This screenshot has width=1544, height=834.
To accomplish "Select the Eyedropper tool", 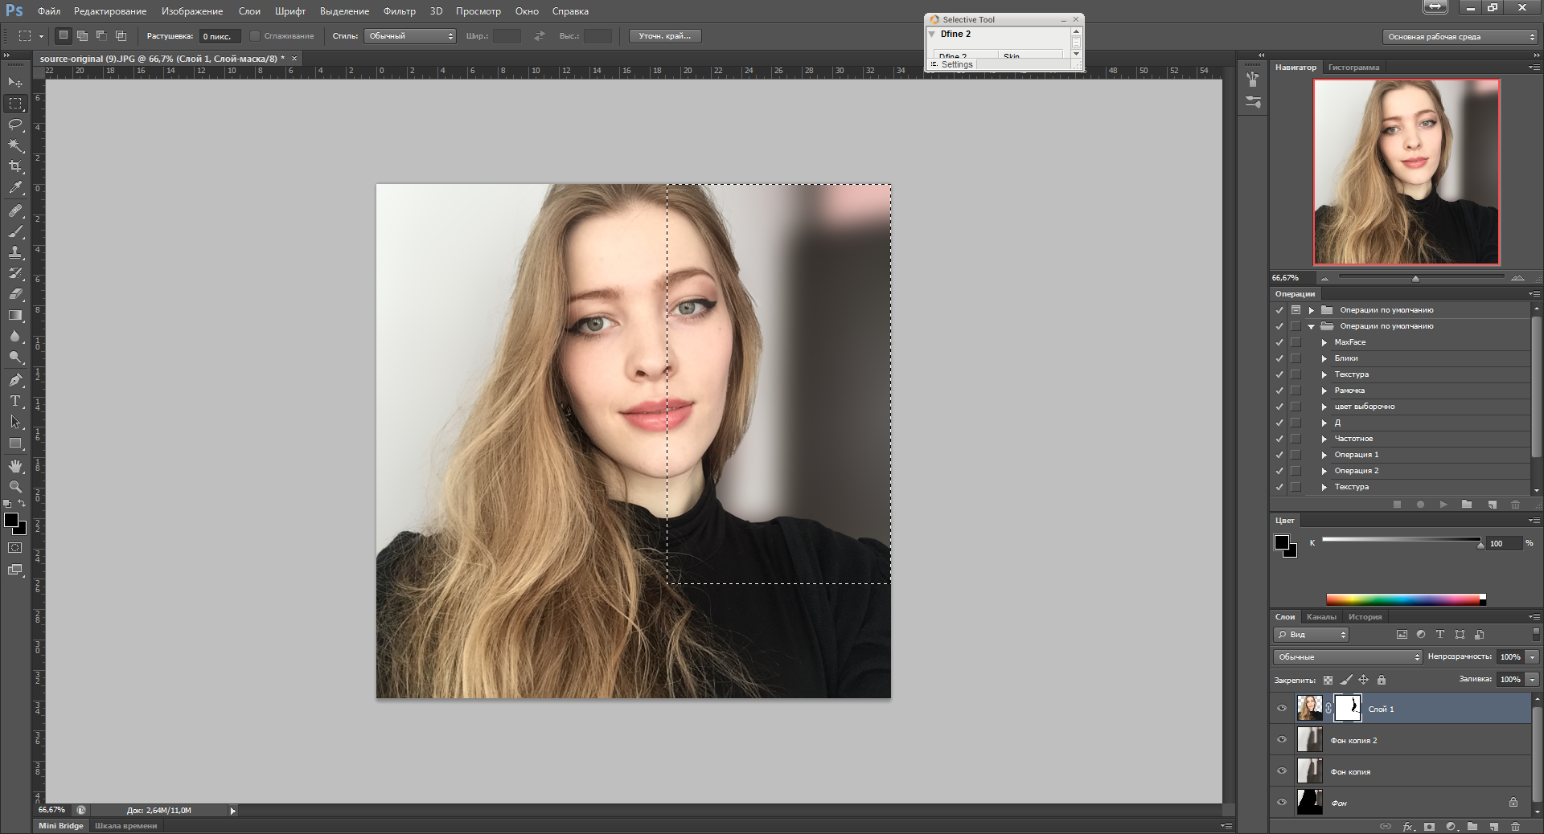I will point(15,188).
